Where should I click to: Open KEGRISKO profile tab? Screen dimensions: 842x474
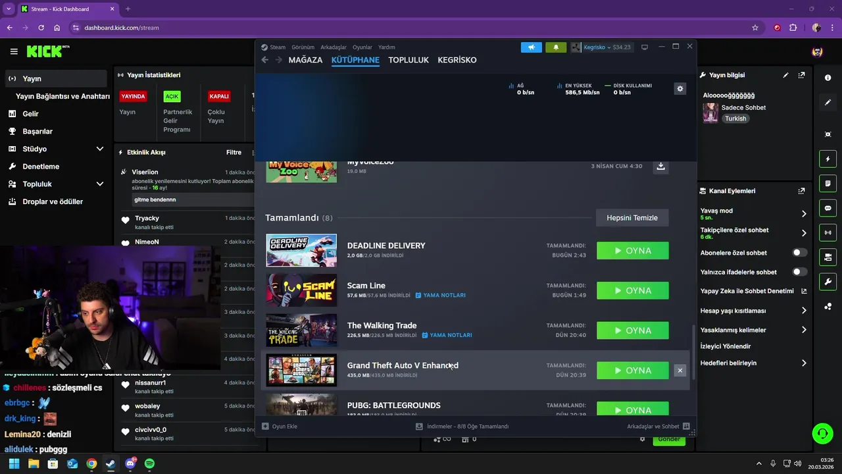pyautogui.click(x=457, y=60)
